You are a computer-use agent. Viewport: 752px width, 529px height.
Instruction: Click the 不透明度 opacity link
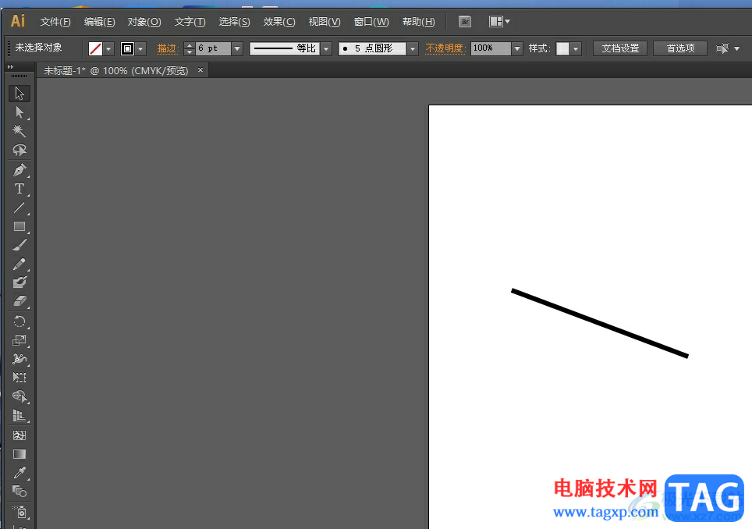click(x=445, y=48)
